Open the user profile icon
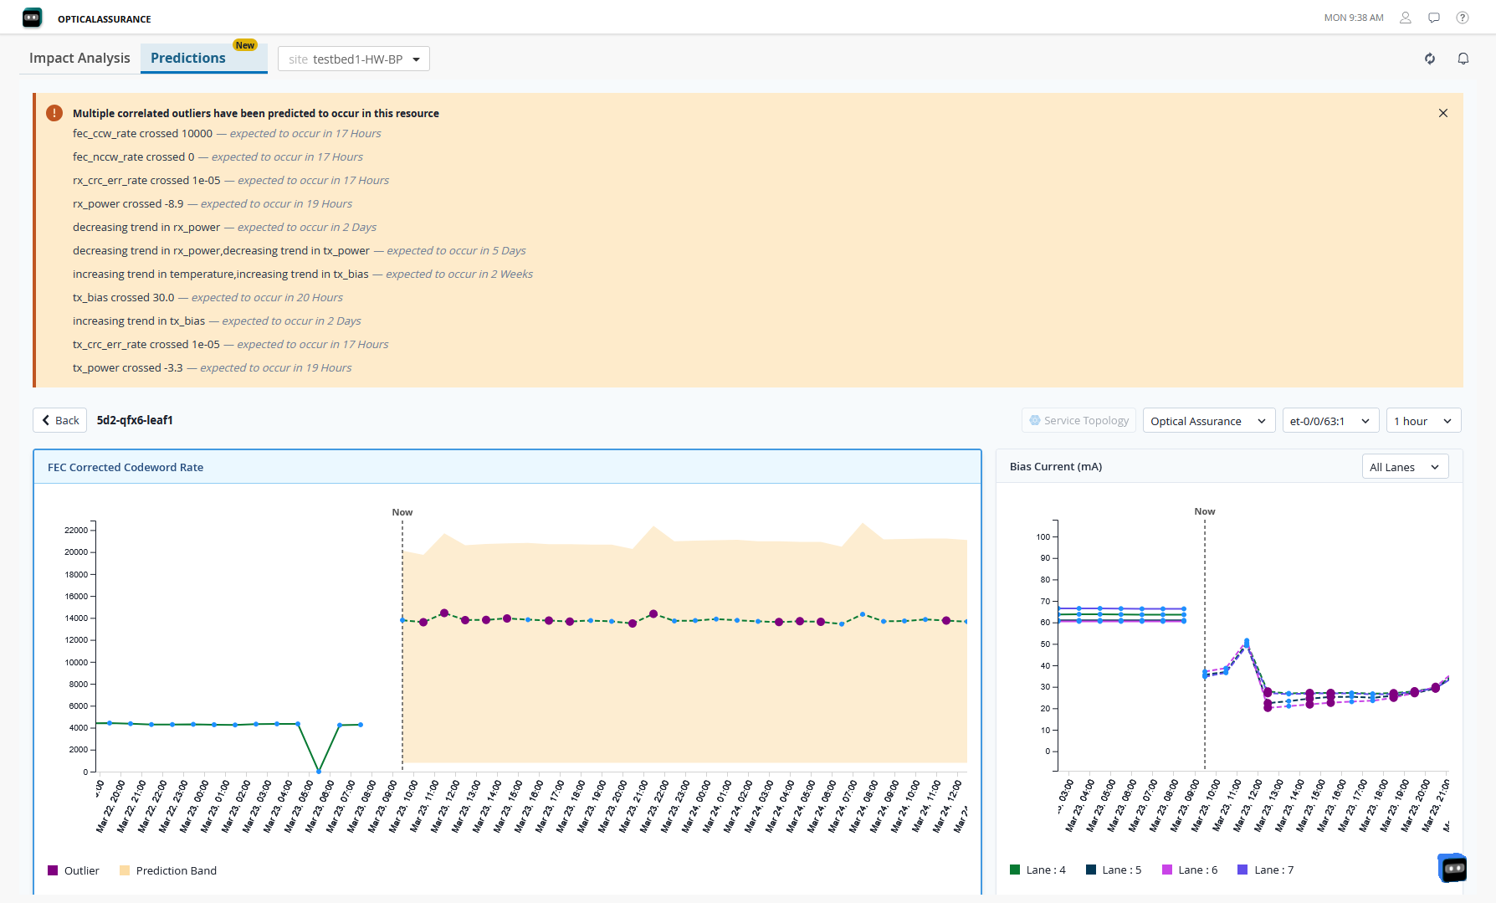 point(1405,17)
